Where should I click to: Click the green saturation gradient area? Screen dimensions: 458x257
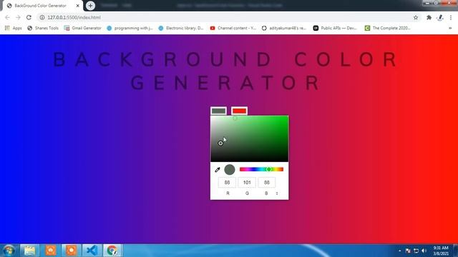click(250, 138)
